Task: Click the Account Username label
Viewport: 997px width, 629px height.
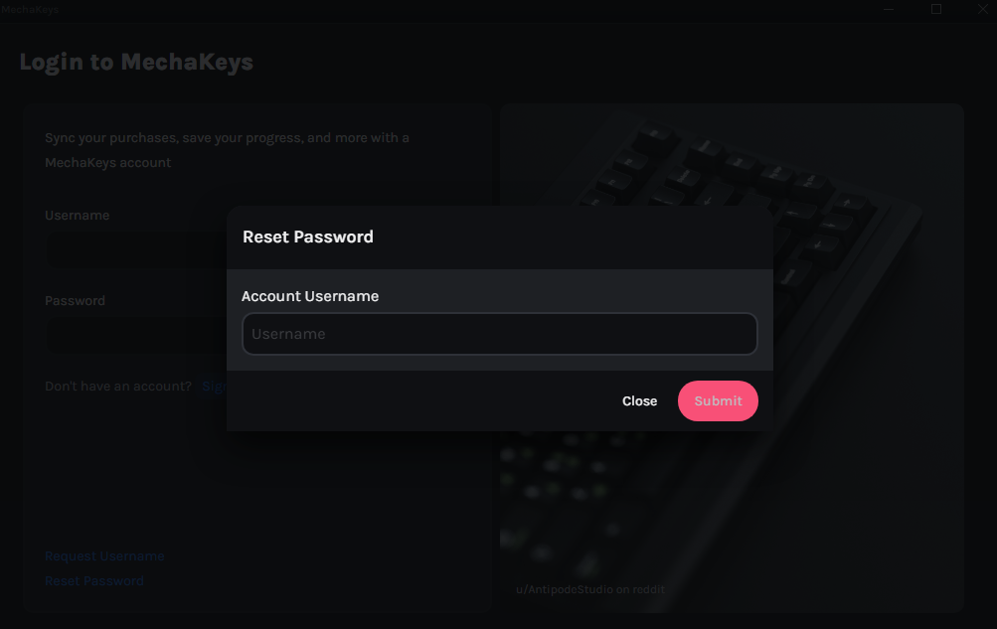Action: (x=310, y=296)
